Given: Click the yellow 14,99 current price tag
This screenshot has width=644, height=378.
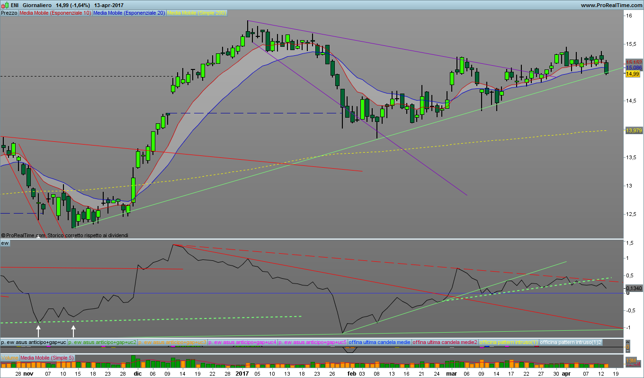Looking at the screenshot, I should coord(633,74).
